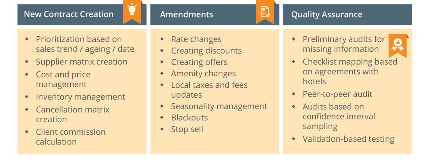Click the award badge icon in Quality Assurance

398,44
